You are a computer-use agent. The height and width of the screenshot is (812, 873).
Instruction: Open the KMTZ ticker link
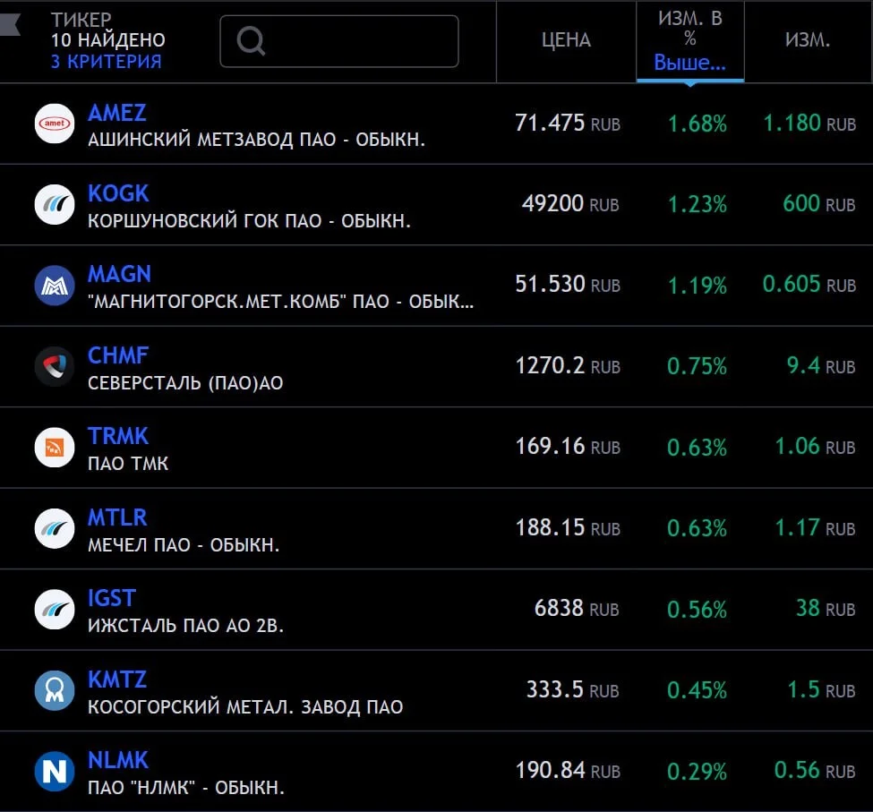117,680
